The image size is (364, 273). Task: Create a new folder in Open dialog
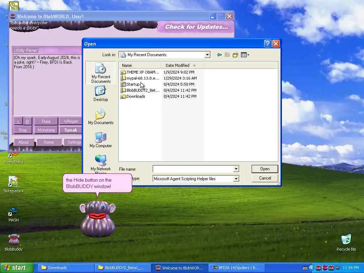tap(236, 55)
